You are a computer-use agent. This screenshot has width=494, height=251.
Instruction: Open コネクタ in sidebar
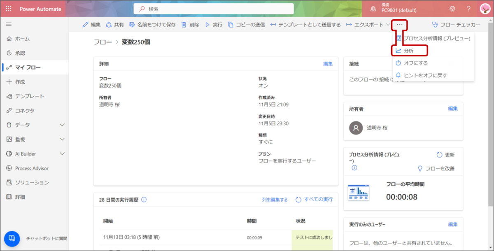pyautogui.click(x=34, y=111)
